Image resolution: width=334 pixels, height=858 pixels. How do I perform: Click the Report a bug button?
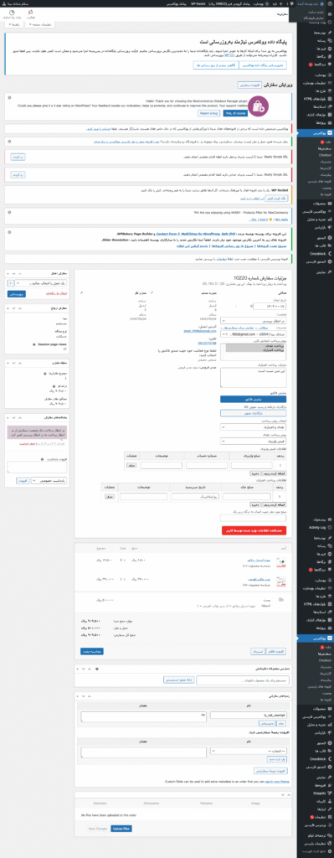coord(208,113)
